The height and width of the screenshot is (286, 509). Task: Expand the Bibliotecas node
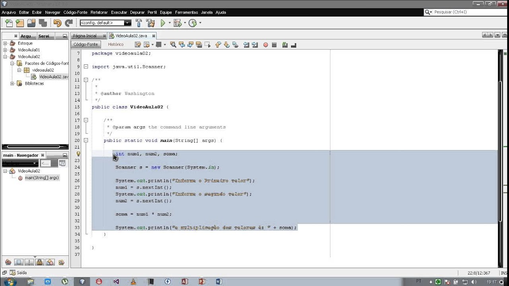pyautogui.click(x=12, y=83)
